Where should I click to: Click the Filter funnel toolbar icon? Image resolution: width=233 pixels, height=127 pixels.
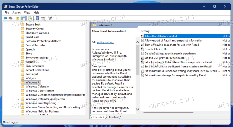[x=50, y=18]
